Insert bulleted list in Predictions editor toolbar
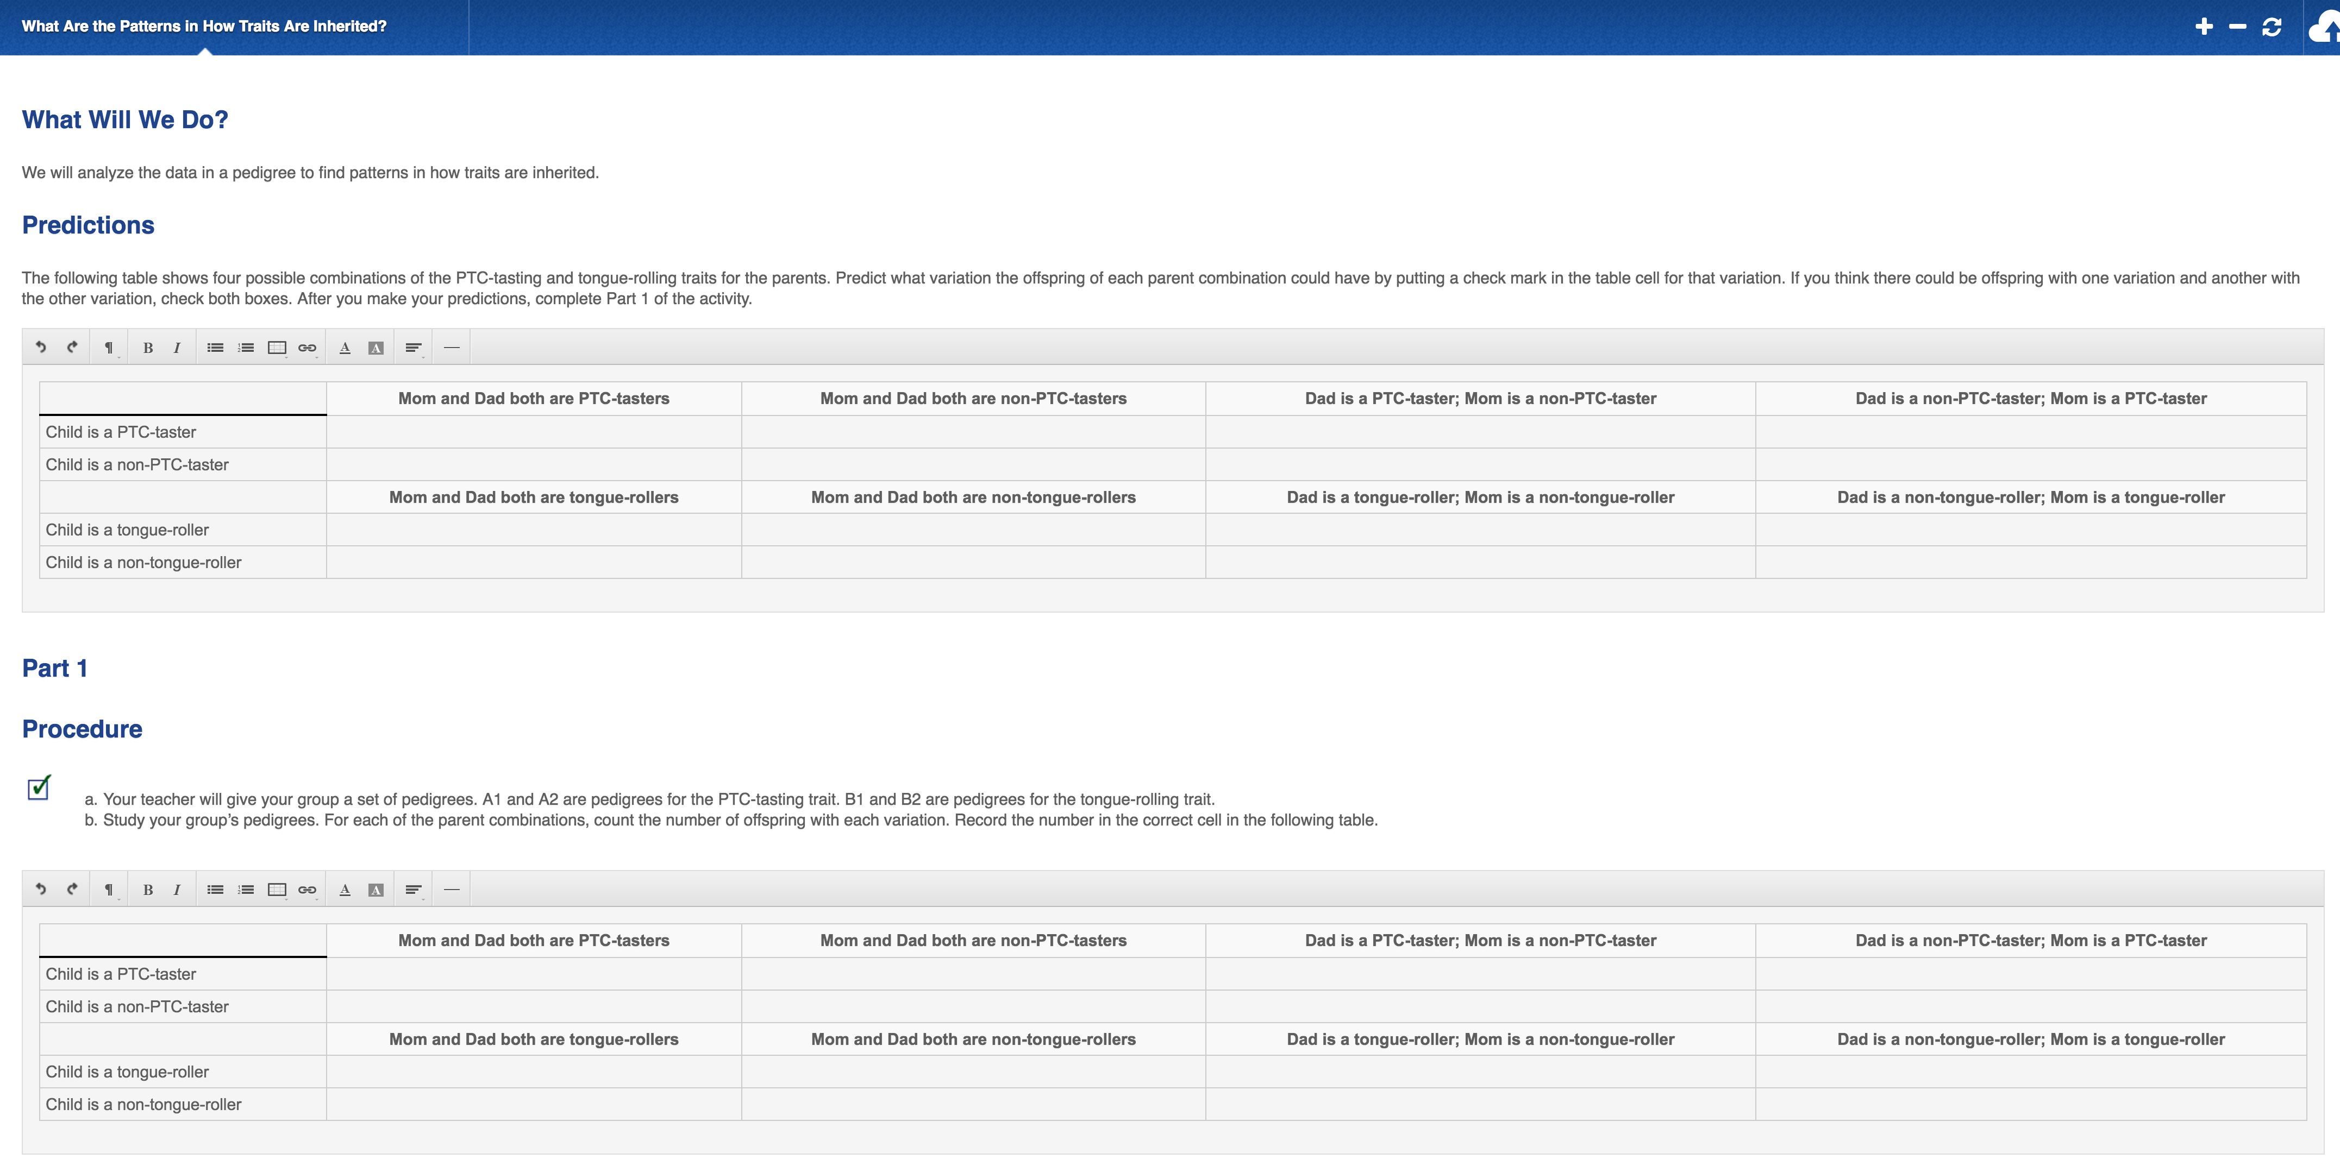Screen dimensions: 2340x1172 215,348
